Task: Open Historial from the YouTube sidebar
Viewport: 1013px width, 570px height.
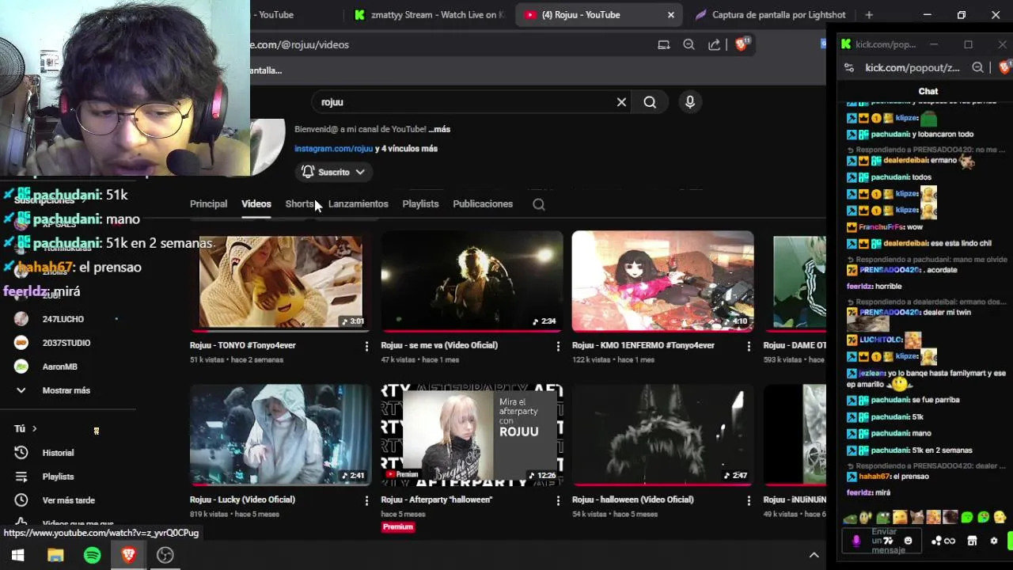Action: tap(58, 453)
